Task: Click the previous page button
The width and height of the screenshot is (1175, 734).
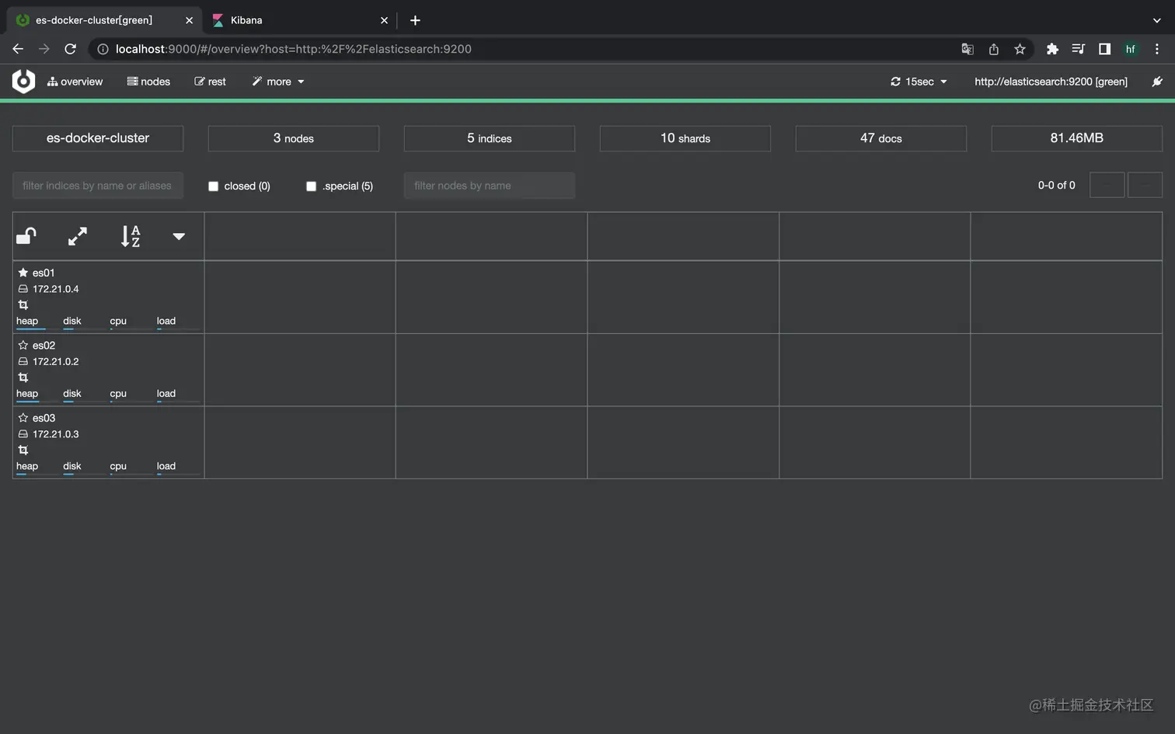Action: click(x=1107, y=185)
